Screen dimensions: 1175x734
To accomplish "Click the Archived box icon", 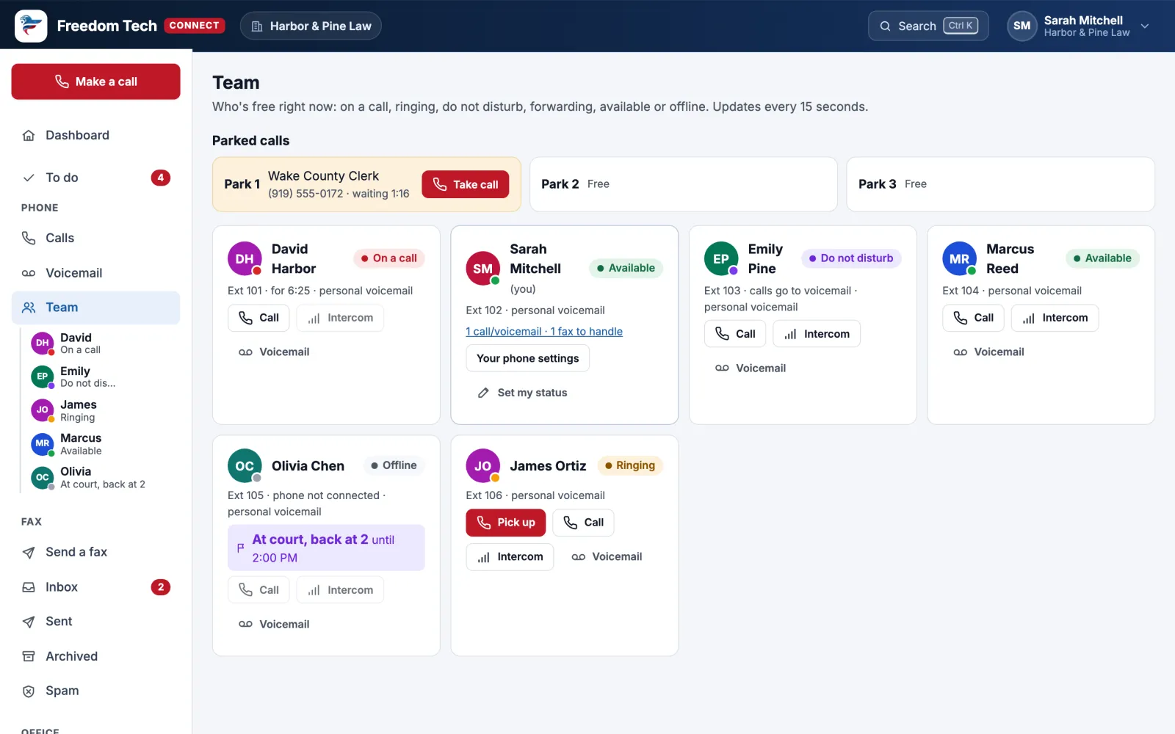I will coord(29,656).
